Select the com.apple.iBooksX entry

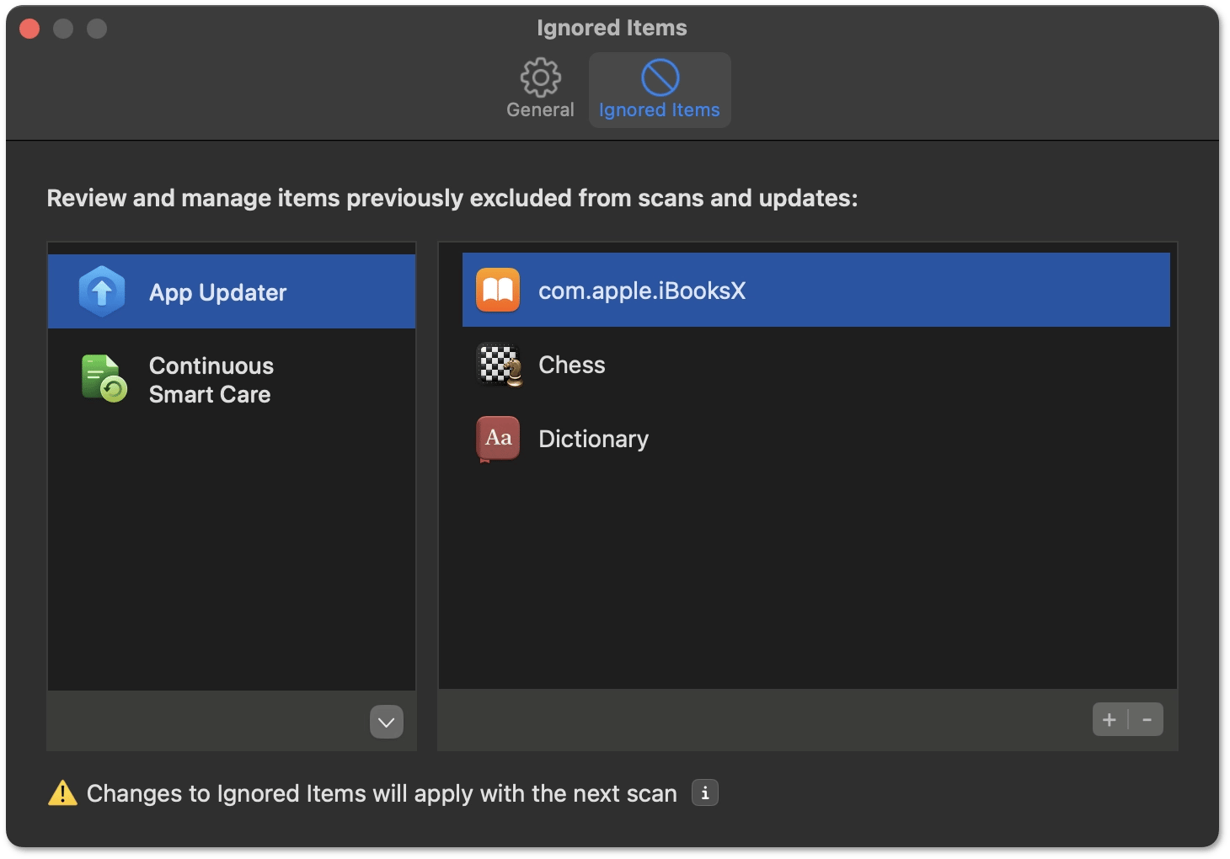(816, 290)
